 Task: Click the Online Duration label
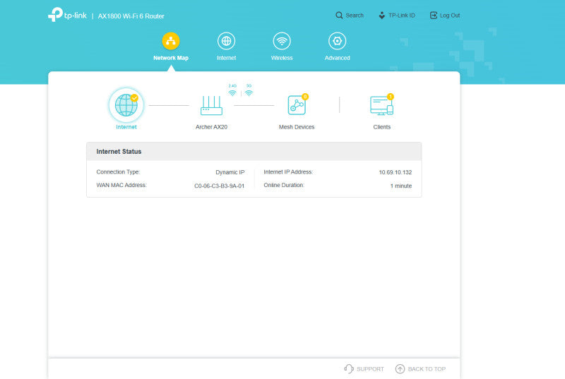pyautogui.click(x=284, y=185)
